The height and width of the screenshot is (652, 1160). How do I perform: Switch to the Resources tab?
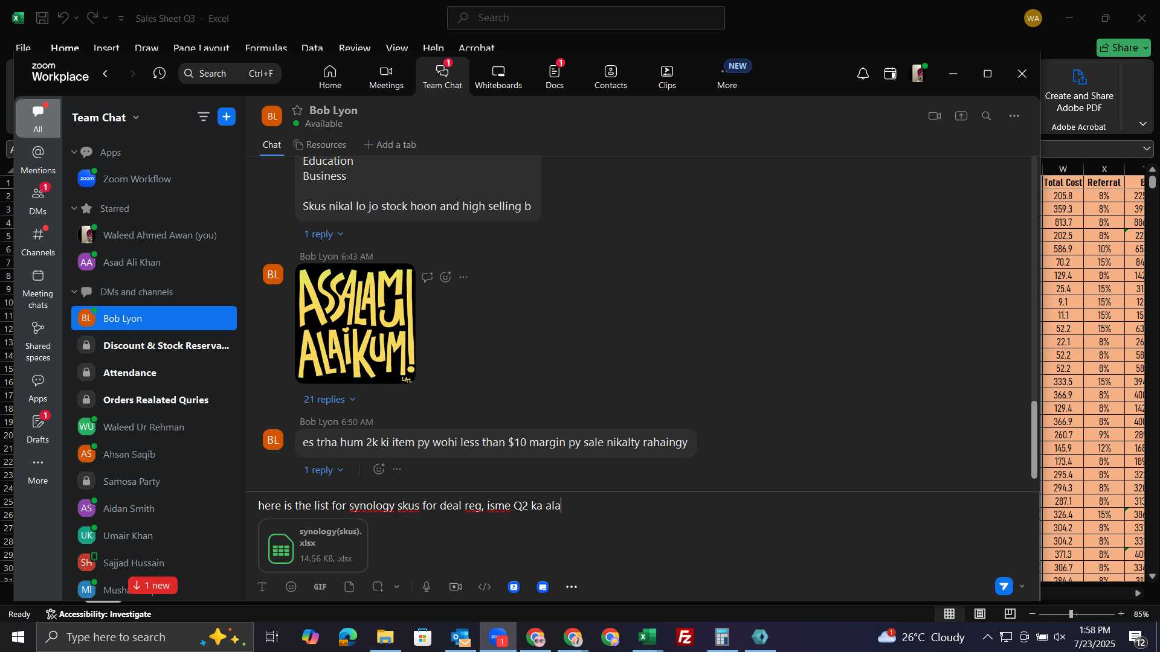pos(320,145)
